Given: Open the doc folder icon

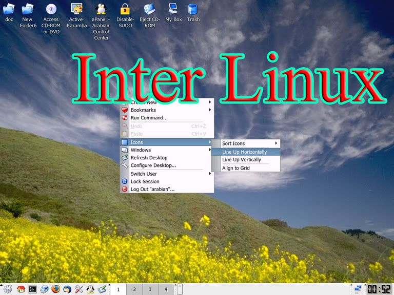Looking at the screenshot, I should point(9,10).
